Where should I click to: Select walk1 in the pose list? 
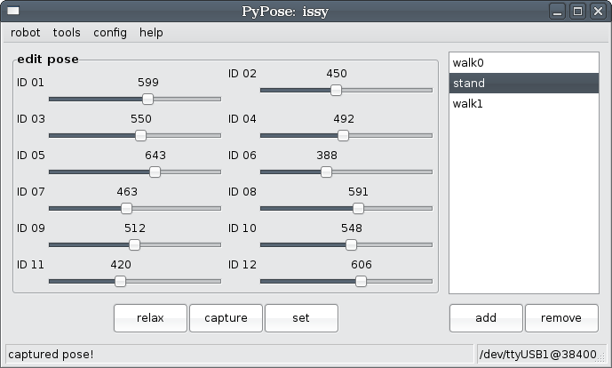coord(524,103)
